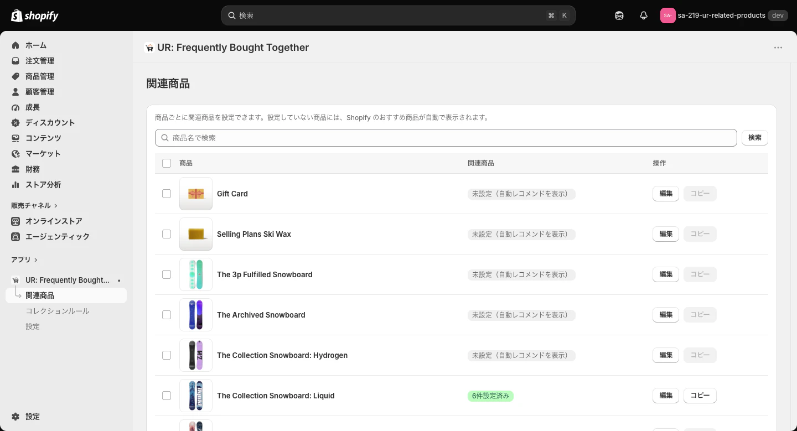The height and width of the screenshot is (431, 797).
Task: Check the Gift Card row checkbox
Action: 167,194
